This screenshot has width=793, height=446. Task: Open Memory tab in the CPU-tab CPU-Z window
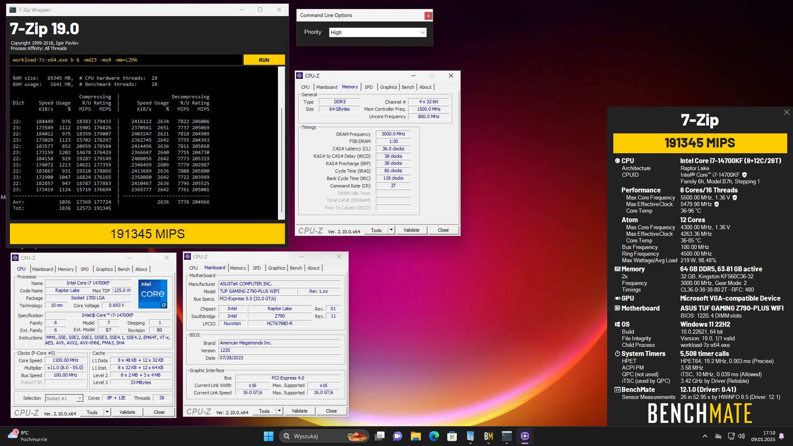click(66, 269)
